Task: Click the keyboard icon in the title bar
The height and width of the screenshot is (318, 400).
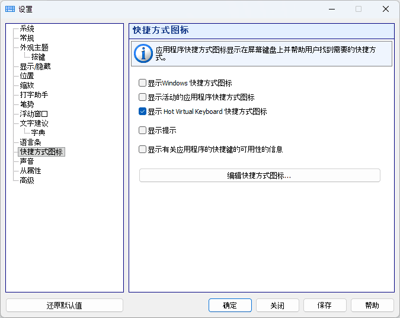Action: [10, 9]
